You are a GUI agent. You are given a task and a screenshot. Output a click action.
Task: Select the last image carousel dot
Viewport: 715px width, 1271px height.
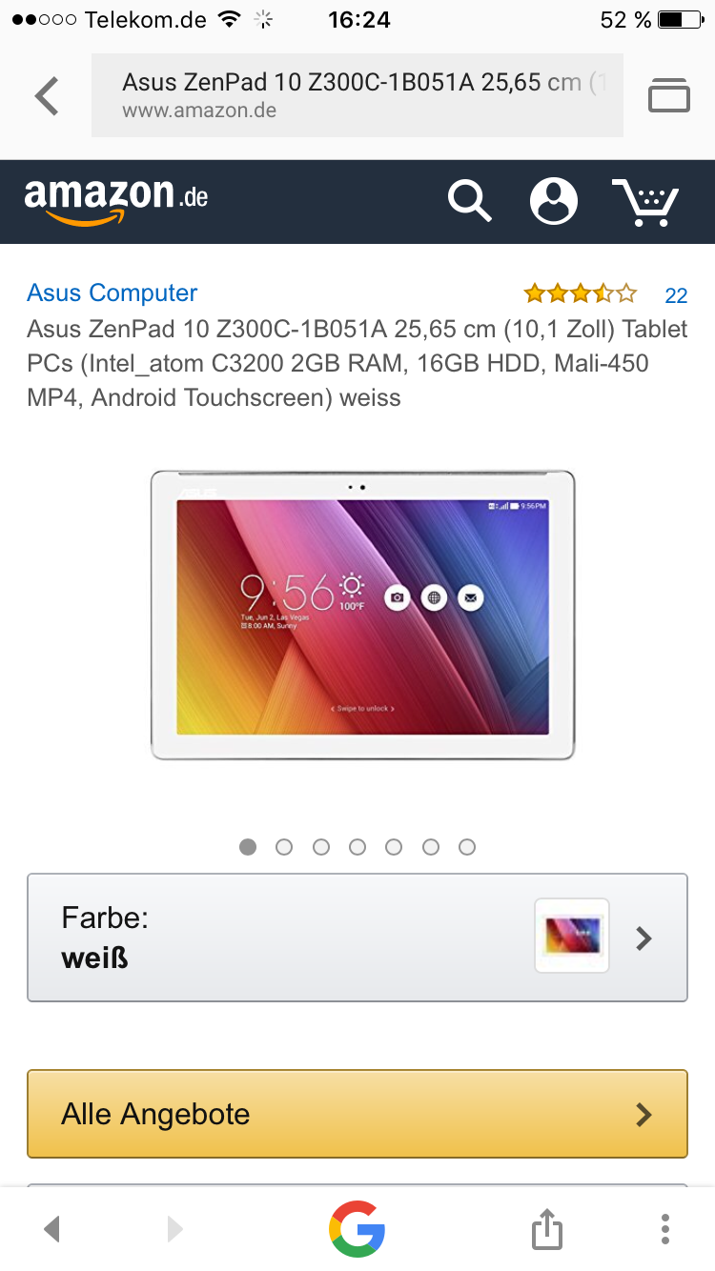[x=467, y=847]
